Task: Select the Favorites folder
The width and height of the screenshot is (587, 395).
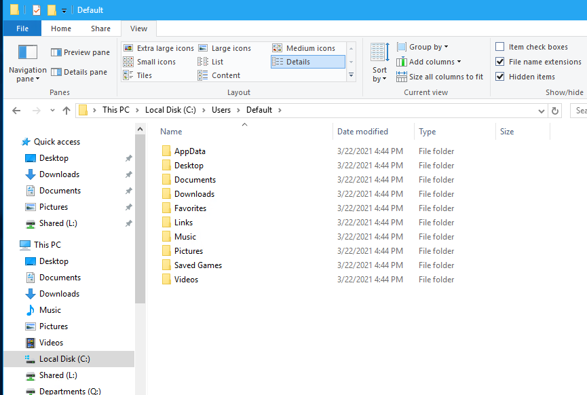Action: (x=190, y=208)
